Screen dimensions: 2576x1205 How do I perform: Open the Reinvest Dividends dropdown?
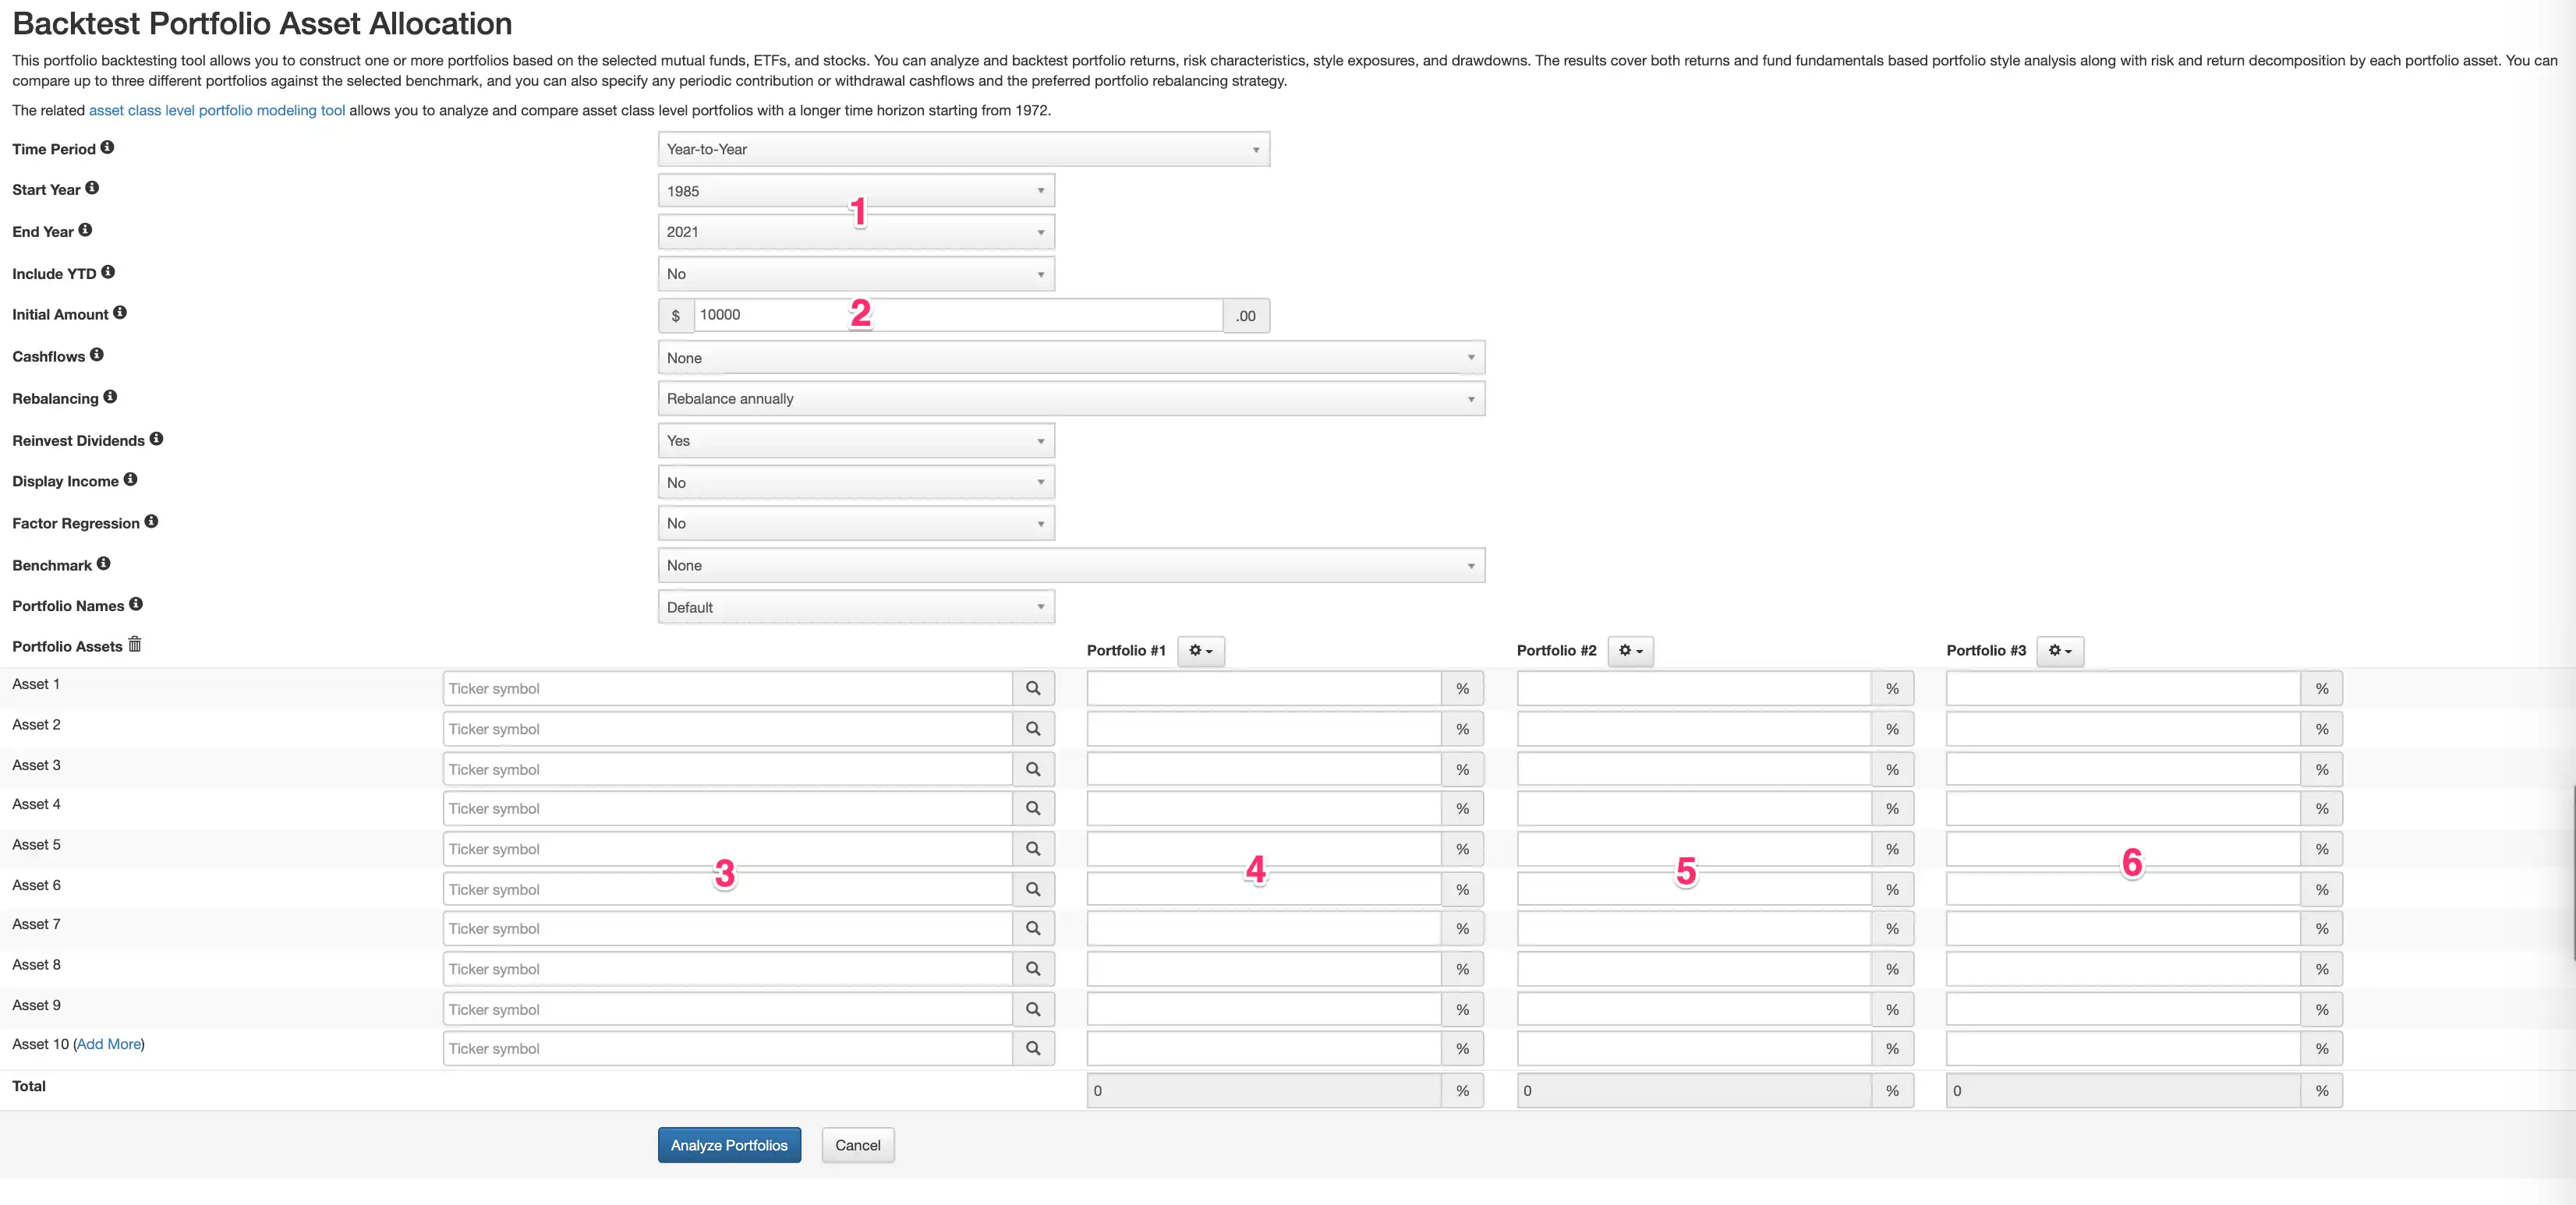[x=855, y=441]
